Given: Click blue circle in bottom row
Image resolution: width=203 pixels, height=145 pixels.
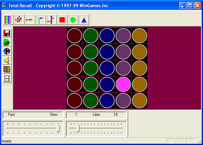Looking at the screenshot, I should click(107, 101).
